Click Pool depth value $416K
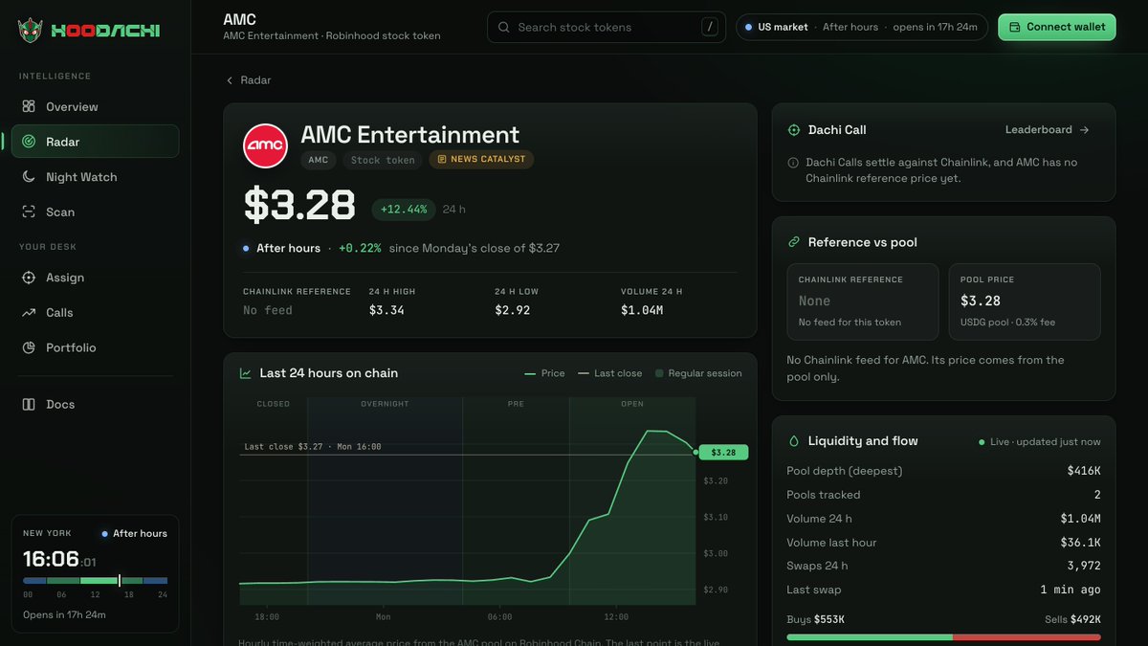Viewport: 1148px width, 646px height. (x=1084, y=471)
